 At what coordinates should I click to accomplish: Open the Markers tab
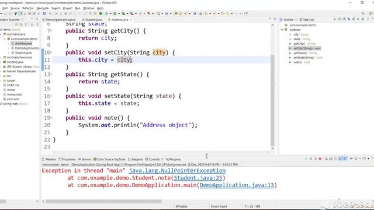coord(49,159)
